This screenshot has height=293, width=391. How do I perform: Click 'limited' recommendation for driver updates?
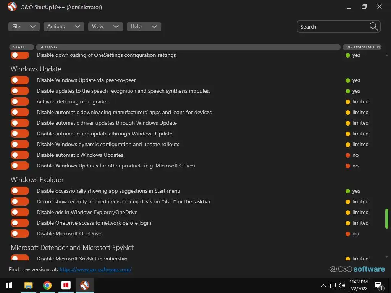(x=357, y=123)
